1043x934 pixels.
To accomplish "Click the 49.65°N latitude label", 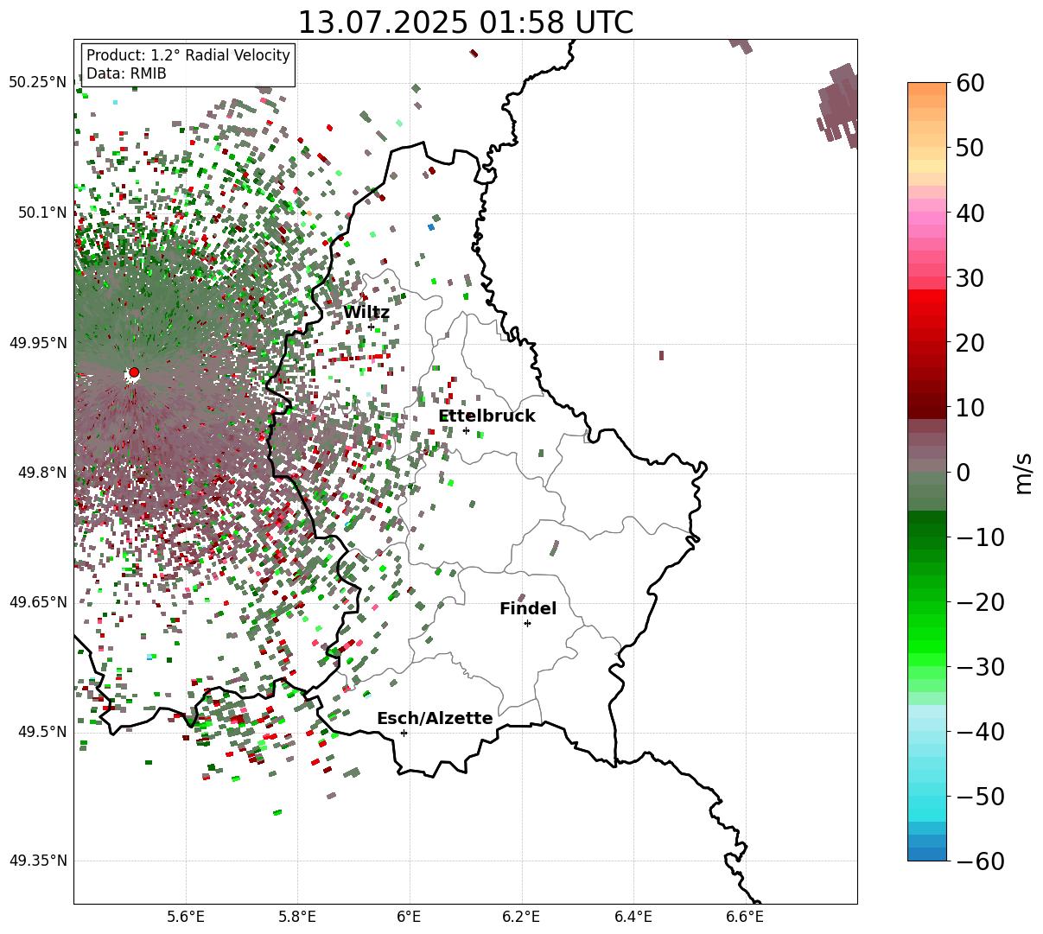I will [x=37, y=602].
